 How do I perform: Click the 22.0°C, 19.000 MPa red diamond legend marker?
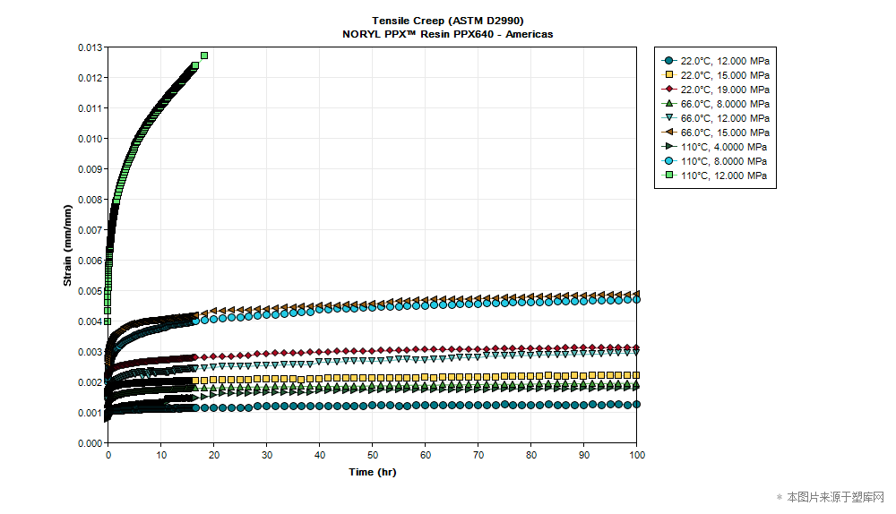[668, 90]
